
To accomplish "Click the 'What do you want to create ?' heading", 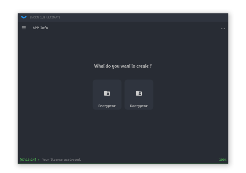I will pos(123,66).
